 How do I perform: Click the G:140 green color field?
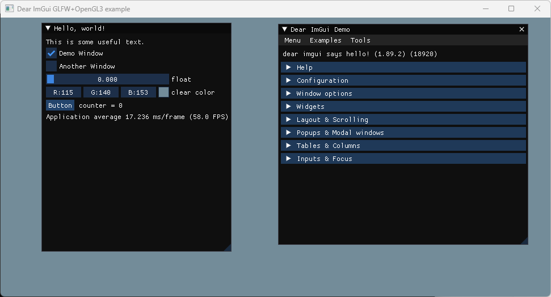(x=101, y=92)
